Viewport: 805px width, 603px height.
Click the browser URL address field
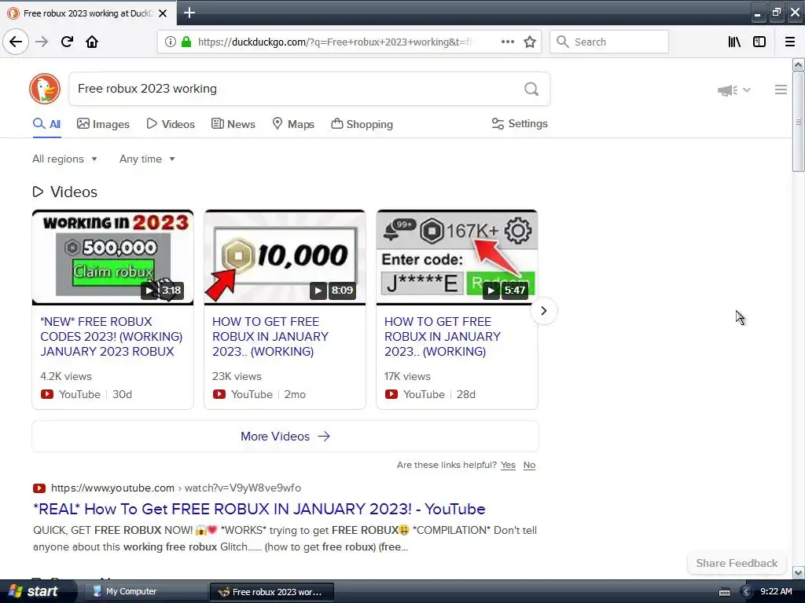point(333,42)
